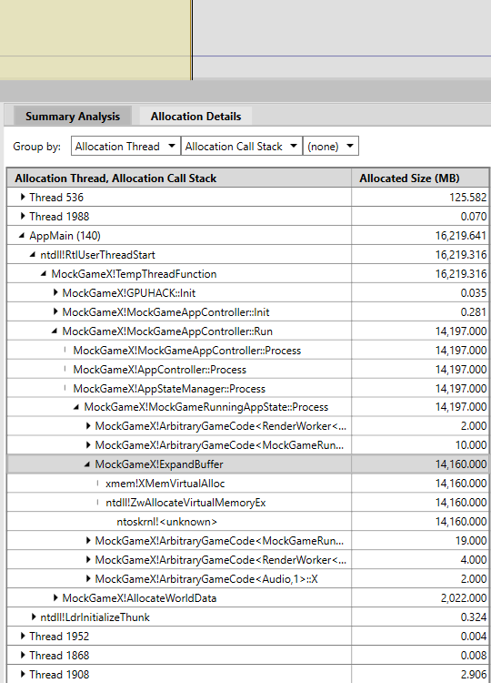Expand the ArbitraryGameCode<Audio,1>::X node
The image size is (491, 683).
[x=88, y=579]
